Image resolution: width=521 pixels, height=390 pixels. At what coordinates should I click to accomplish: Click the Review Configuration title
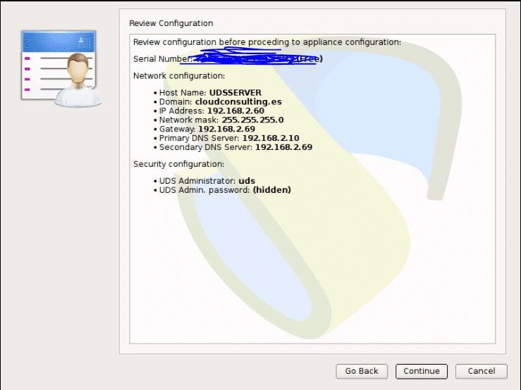(171, 24)
